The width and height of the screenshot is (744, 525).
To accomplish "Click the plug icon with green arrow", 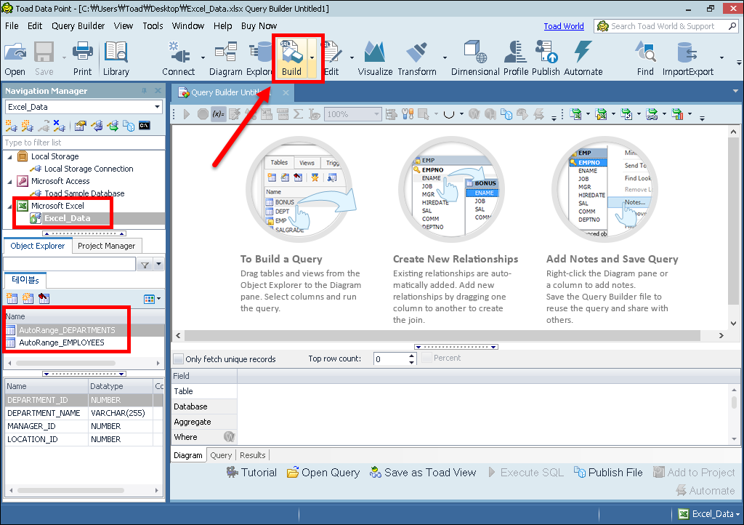I will tap(113, 126).
